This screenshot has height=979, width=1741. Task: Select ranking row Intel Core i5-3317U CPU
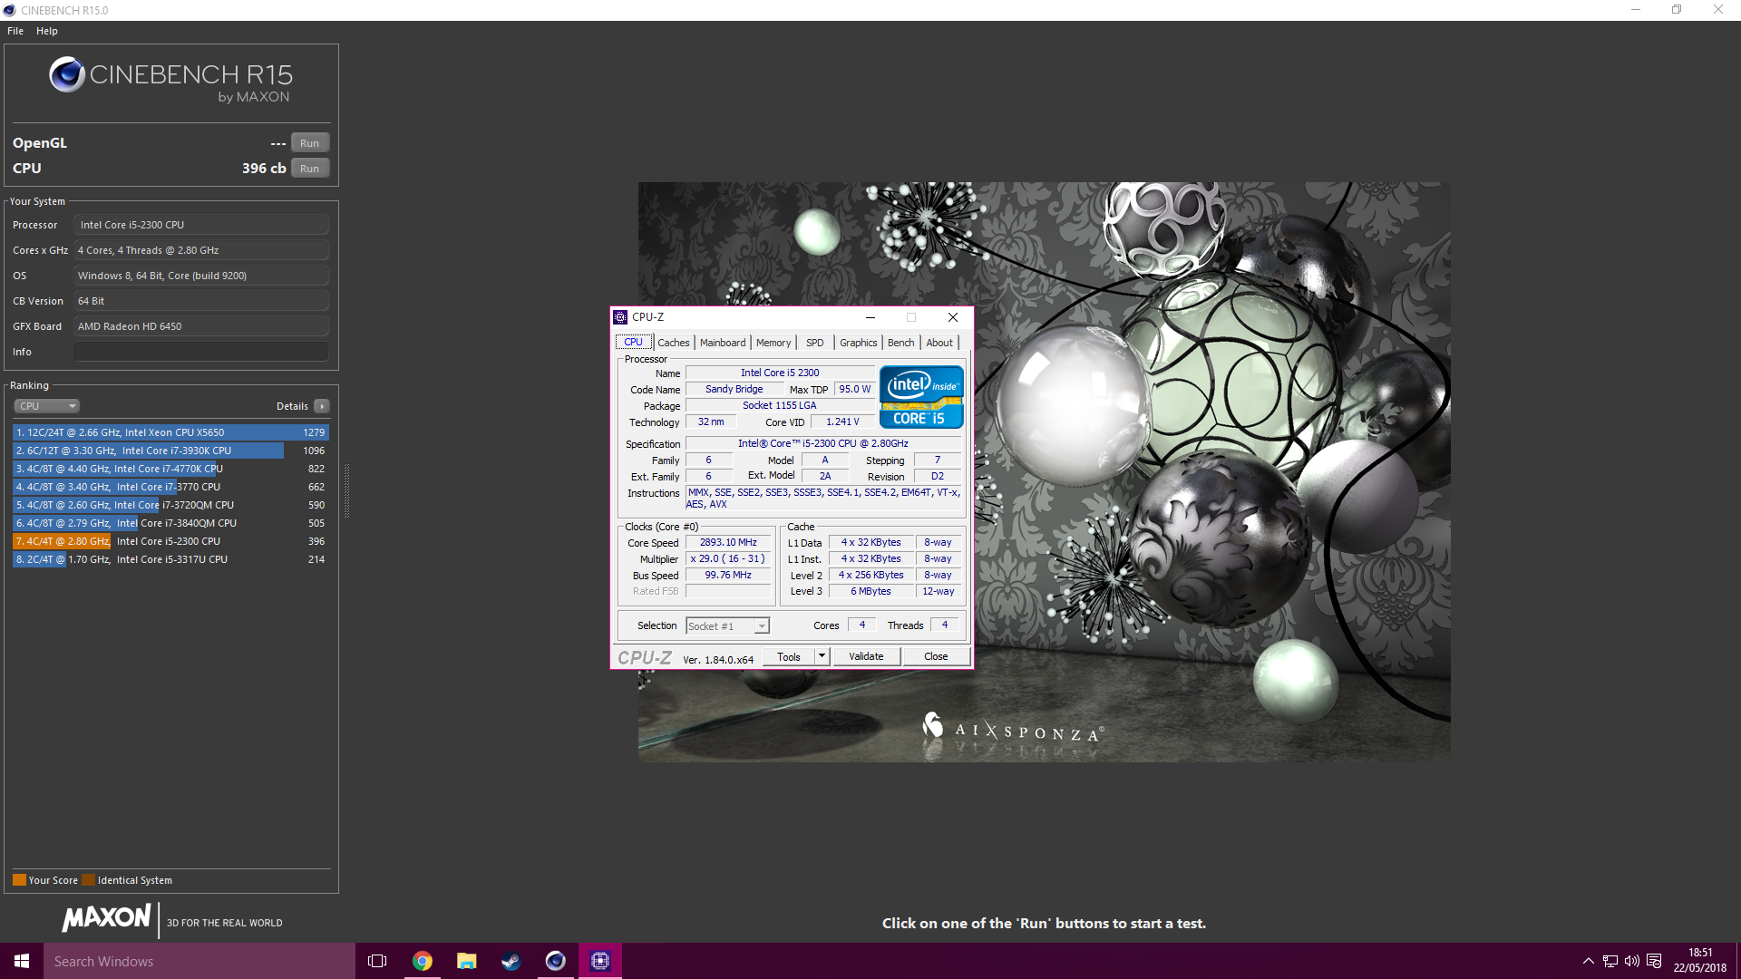(x=170, y=559)
